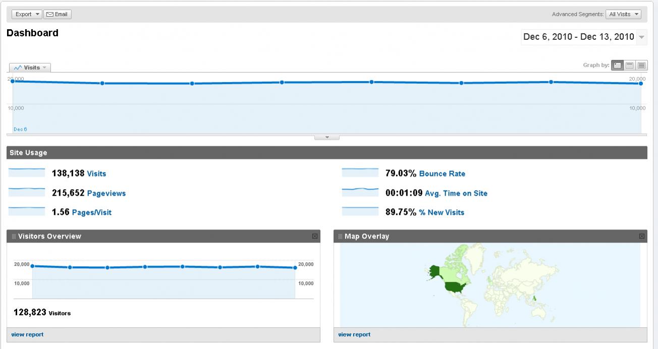
Task: Click the 138,138 visits figure
Action: tap(68, 173)
